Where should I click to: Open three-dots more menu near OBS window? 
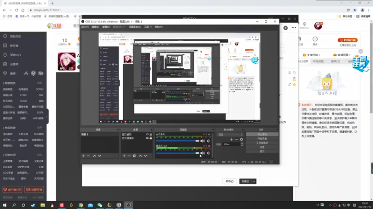pyautogui.click(x=294, y=27)
